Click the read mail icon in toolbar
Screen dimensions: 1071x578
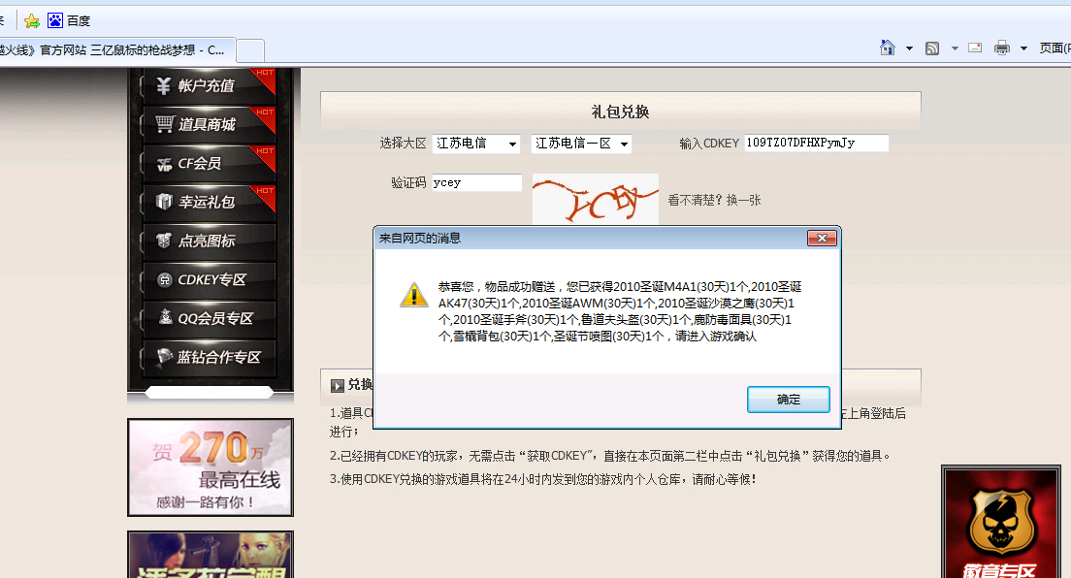[975, 48]
